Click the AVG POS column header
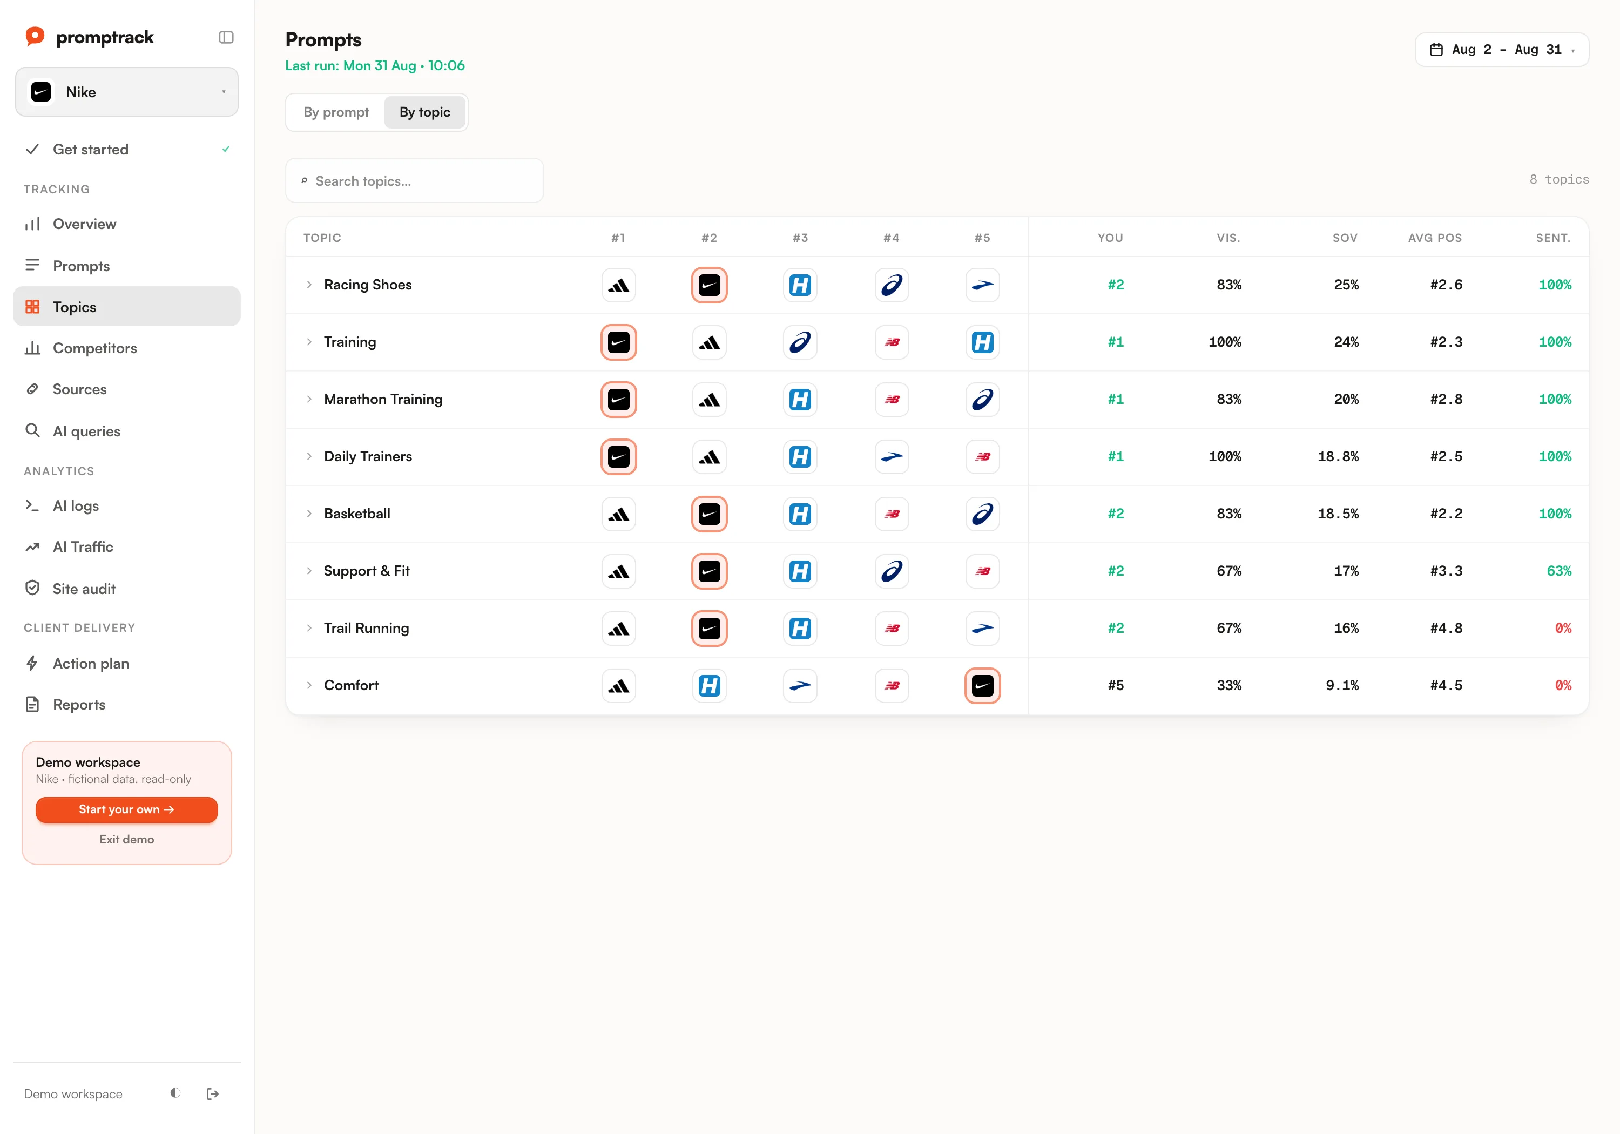Screen dimensions: 1620x1134 coord(1434,238)
